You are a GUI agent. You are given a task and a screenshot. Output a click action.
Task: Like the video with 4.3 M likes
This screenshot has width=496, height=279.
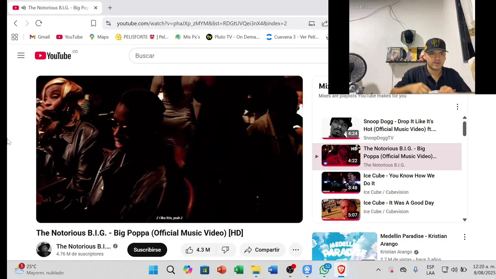tap(198, 250)
